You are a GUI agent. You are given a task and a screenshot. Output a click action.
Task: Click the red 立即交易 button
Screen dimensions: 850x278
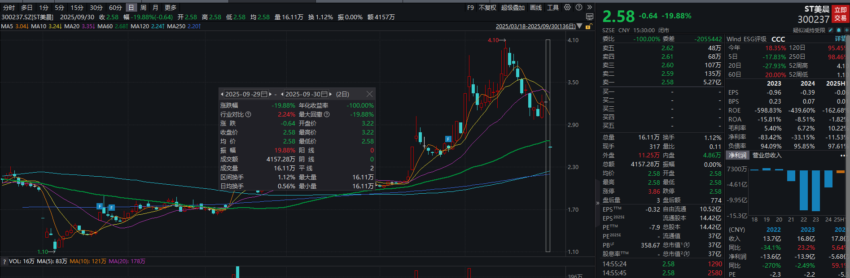[x=840, y=14]
